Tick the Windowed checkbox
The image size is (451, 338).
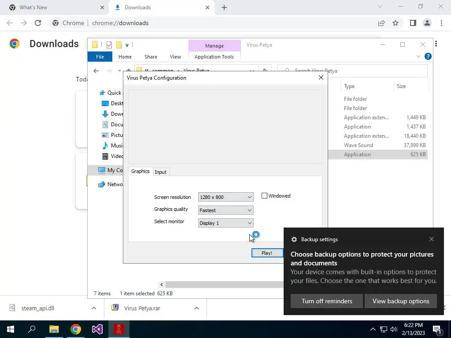[x=264, y=196]
